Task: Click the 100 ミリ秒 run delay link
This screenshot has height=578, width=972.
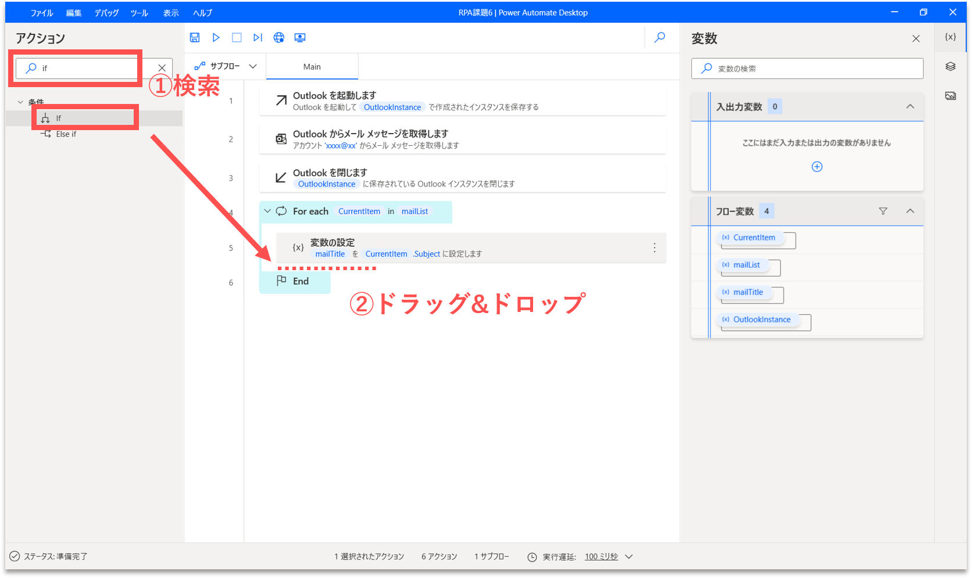Action: pos(601,557)
